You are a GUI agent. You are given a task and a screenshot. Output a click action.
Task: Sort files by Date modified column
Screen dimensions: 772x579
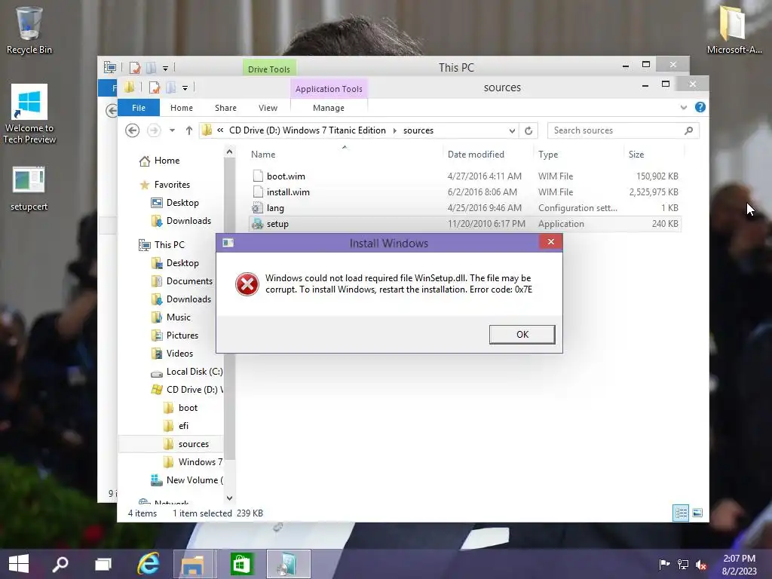pyautogui.click(x=476, y=155)
